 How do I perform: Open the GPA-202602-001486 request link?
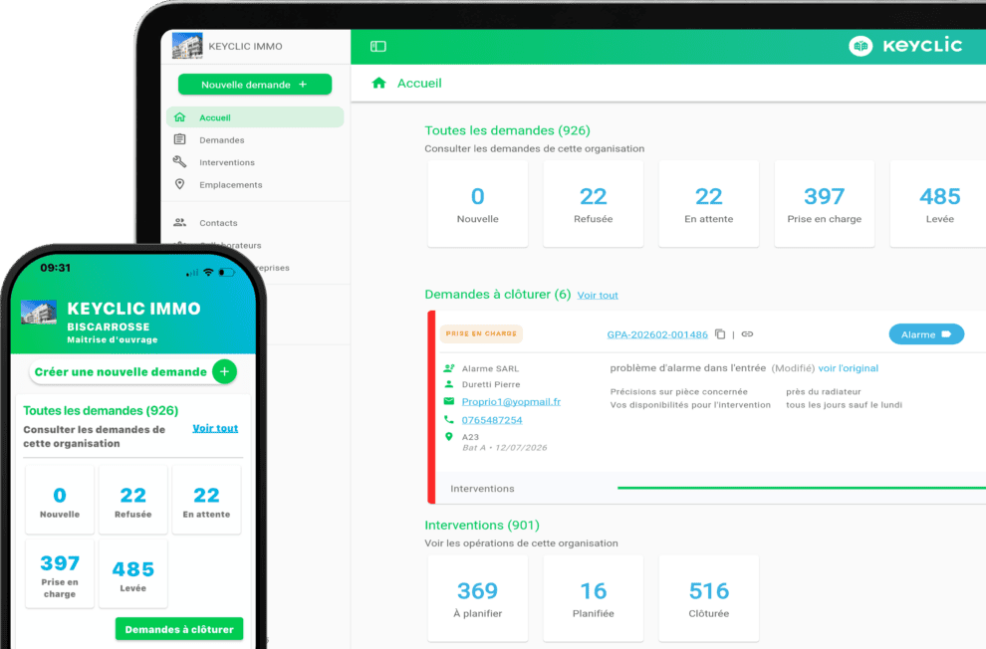pos(657,334)
